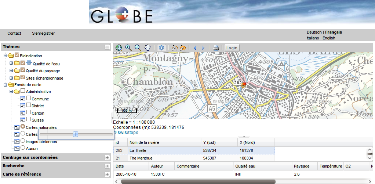The width and height of the screenshot is (375, 184).
Task: Expand the Sites échantillonnage tree node
Action: pos(11,78)
